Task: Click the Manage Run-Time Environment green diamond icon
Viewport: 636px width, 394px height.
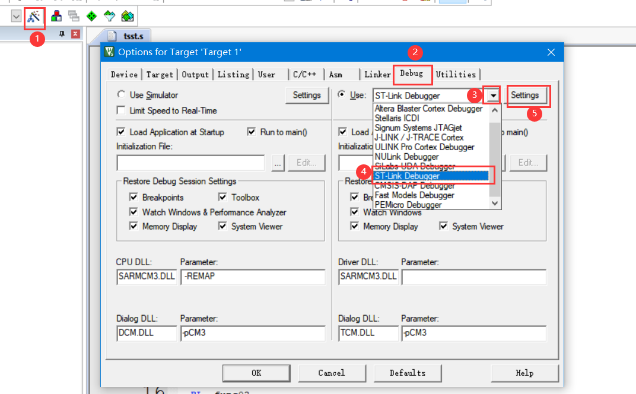Action: tap(92, 16)
